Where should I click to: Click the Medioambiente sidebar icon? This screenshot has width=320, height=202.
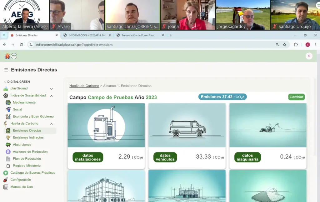tap(8, 103)
